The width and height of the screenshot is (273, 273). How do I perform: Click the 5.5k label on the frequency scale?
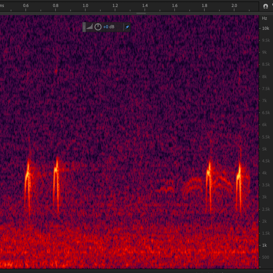[x=266, y=137]
